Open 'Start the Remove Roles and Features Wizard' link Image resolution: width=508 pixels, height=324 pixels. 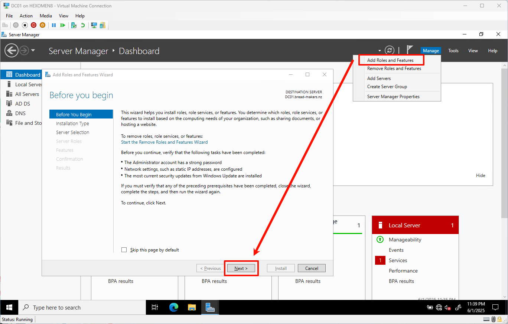[164, 142]
